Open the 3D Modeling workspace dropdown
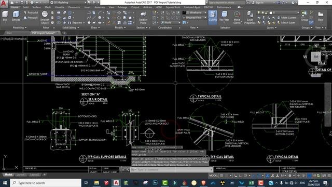332x187 pixels. pyautogui.click(x=68, y=2)
